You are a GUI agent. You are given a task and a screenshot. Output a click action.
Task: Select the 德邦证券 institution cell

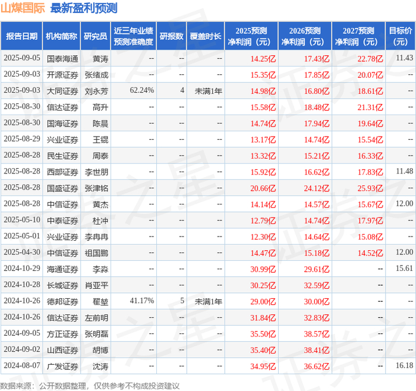(x=62, y=301)
